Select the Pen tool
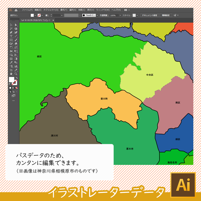Image resolution: width=201 pixels, height=201 pixels. (11, 32)
